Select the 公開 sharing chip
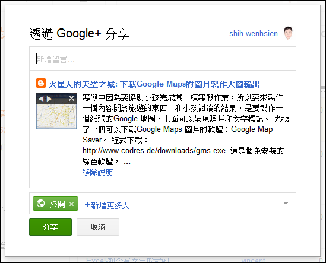Image resolution: width=326 pixels, height=263 pixels. coord(55,203)
